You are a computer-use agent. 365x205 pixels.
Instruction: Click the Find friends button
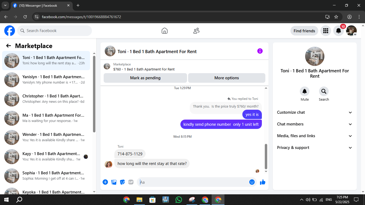point(304,31)
